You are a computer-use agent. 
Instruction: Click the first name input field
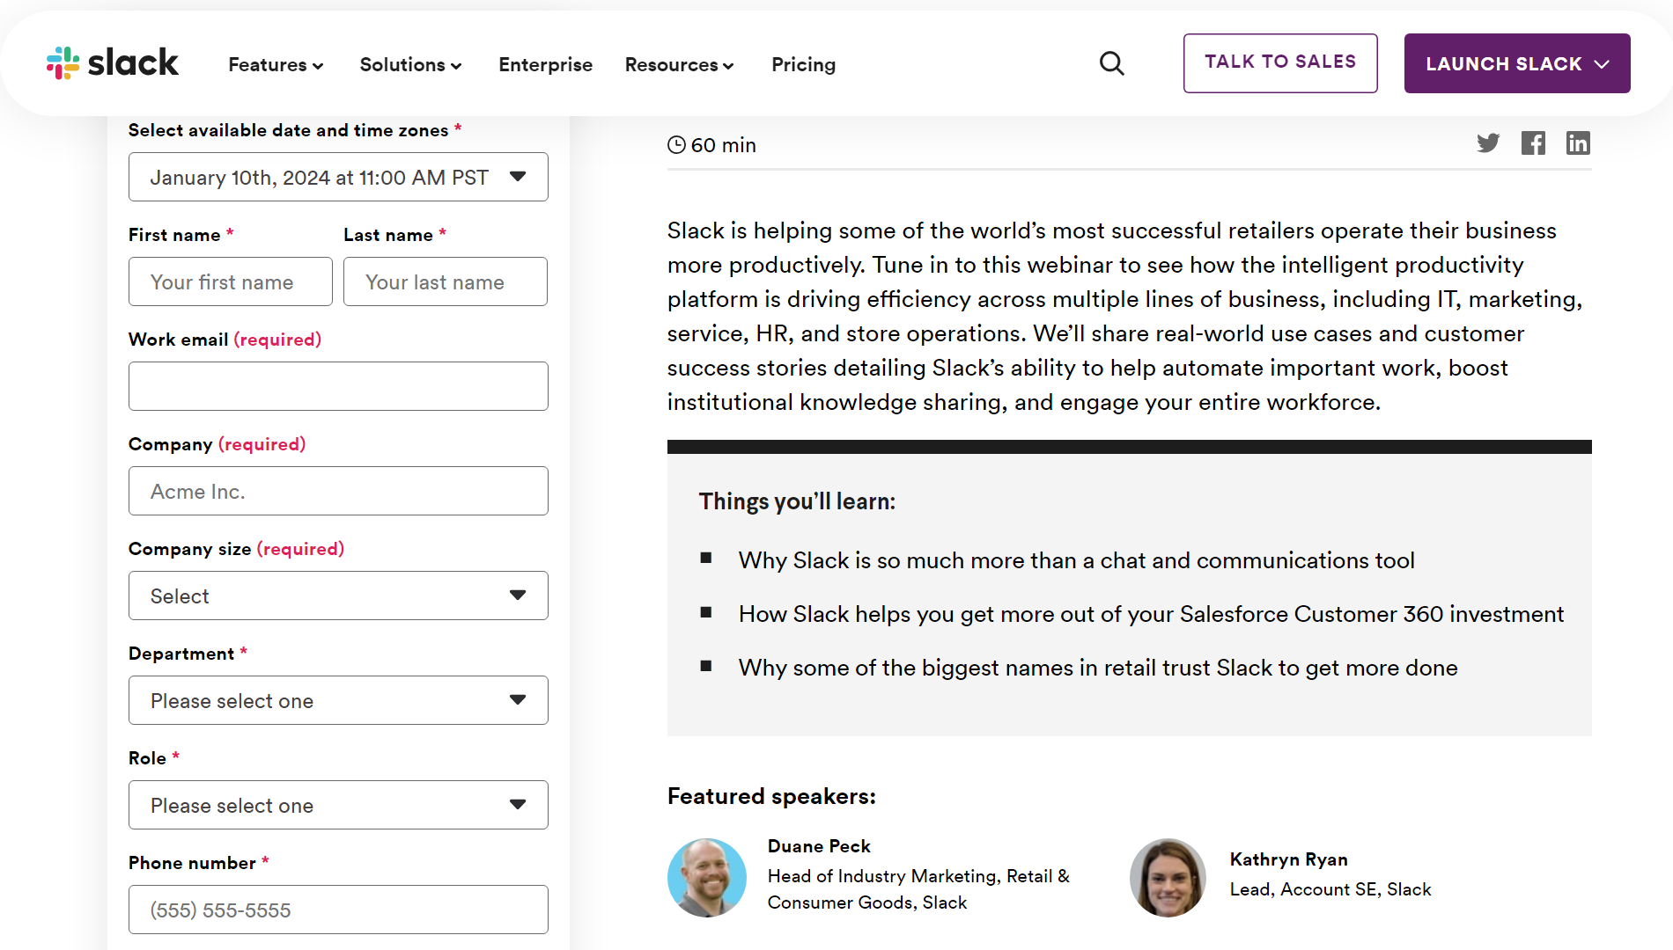[x=230, y=281]
